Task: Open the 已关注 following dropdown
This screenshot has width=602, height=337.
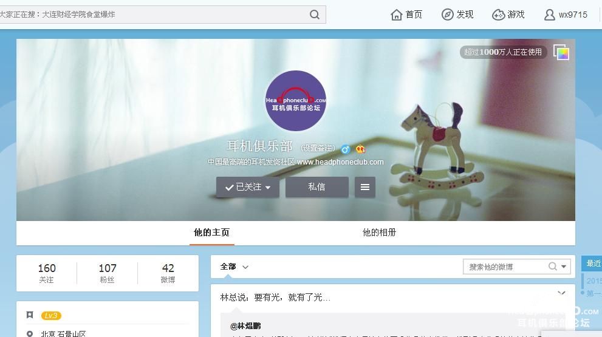Action: coord(248,187)
